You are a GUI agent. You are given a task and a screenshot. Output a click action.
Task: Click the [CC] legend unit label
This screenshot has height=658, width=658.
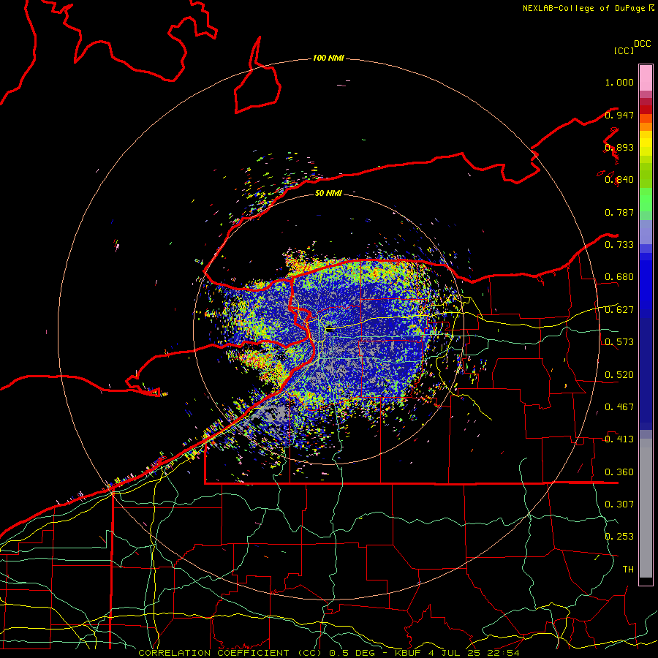click(x=624, y=50)
